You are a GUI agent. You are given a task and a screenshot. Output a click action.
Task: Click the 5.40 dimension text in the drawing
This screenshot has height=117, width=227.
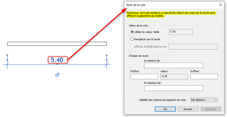[x=57, y=60]
